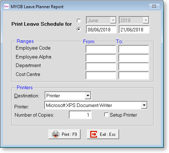The width and height of the screenshot is (169, 153).
Task: Click Exit : Esc button
Action: [103, 134]
